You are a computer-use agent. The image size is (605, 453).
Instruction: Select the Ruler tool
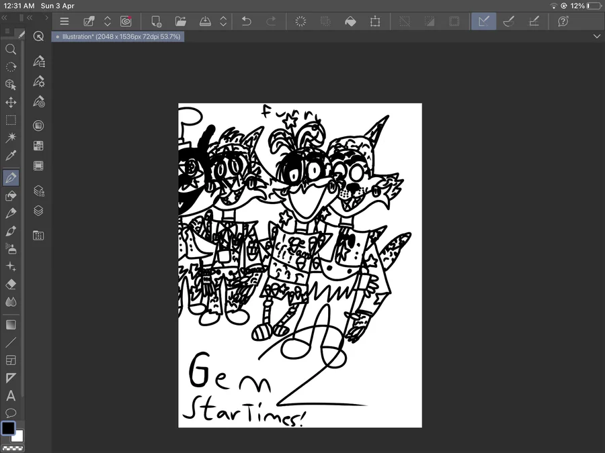[11, 378]
